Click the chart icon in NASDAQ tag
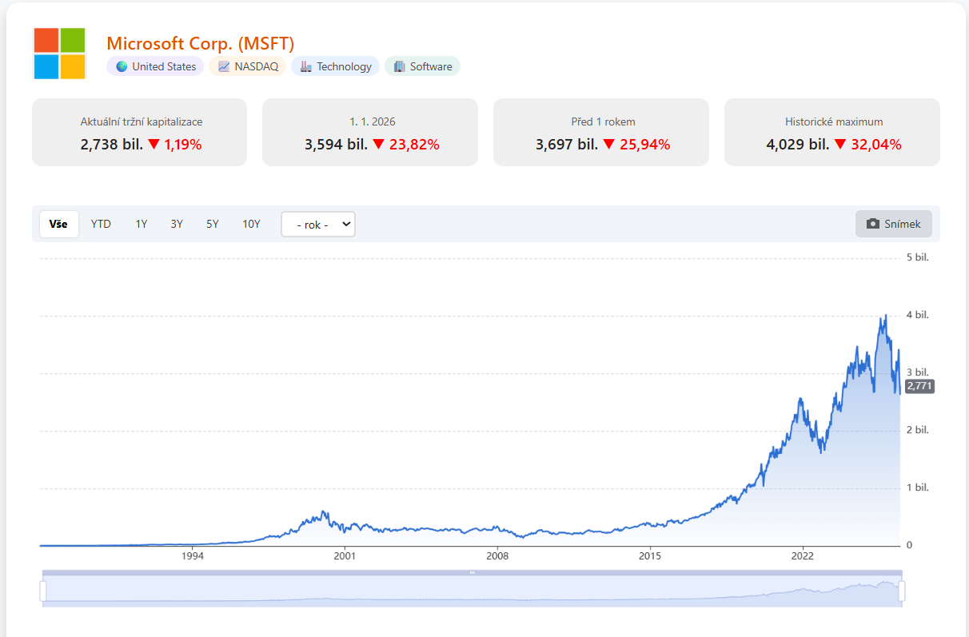This screenshot has width=969, height=637. coord(224,66)
